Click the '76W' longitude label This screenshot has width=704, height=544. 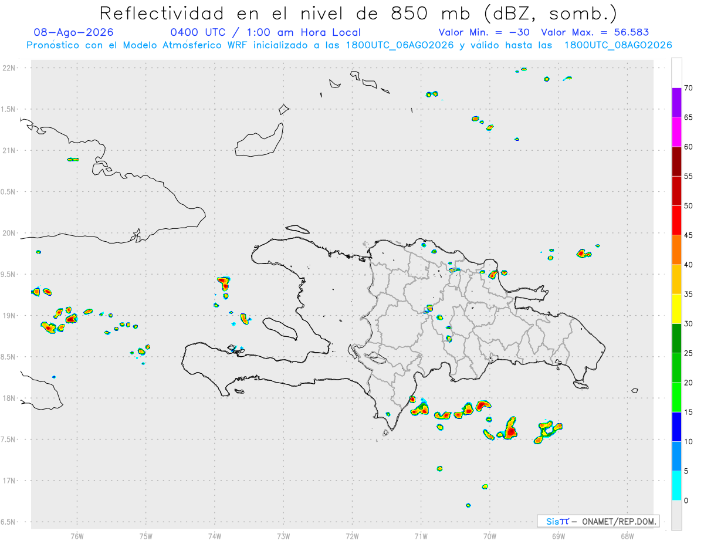tap(77, 536)
